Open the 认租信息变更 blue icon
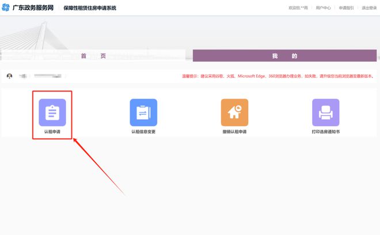 click(x=143, y=112)
